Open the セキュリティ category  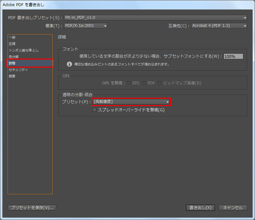point(18,70)
